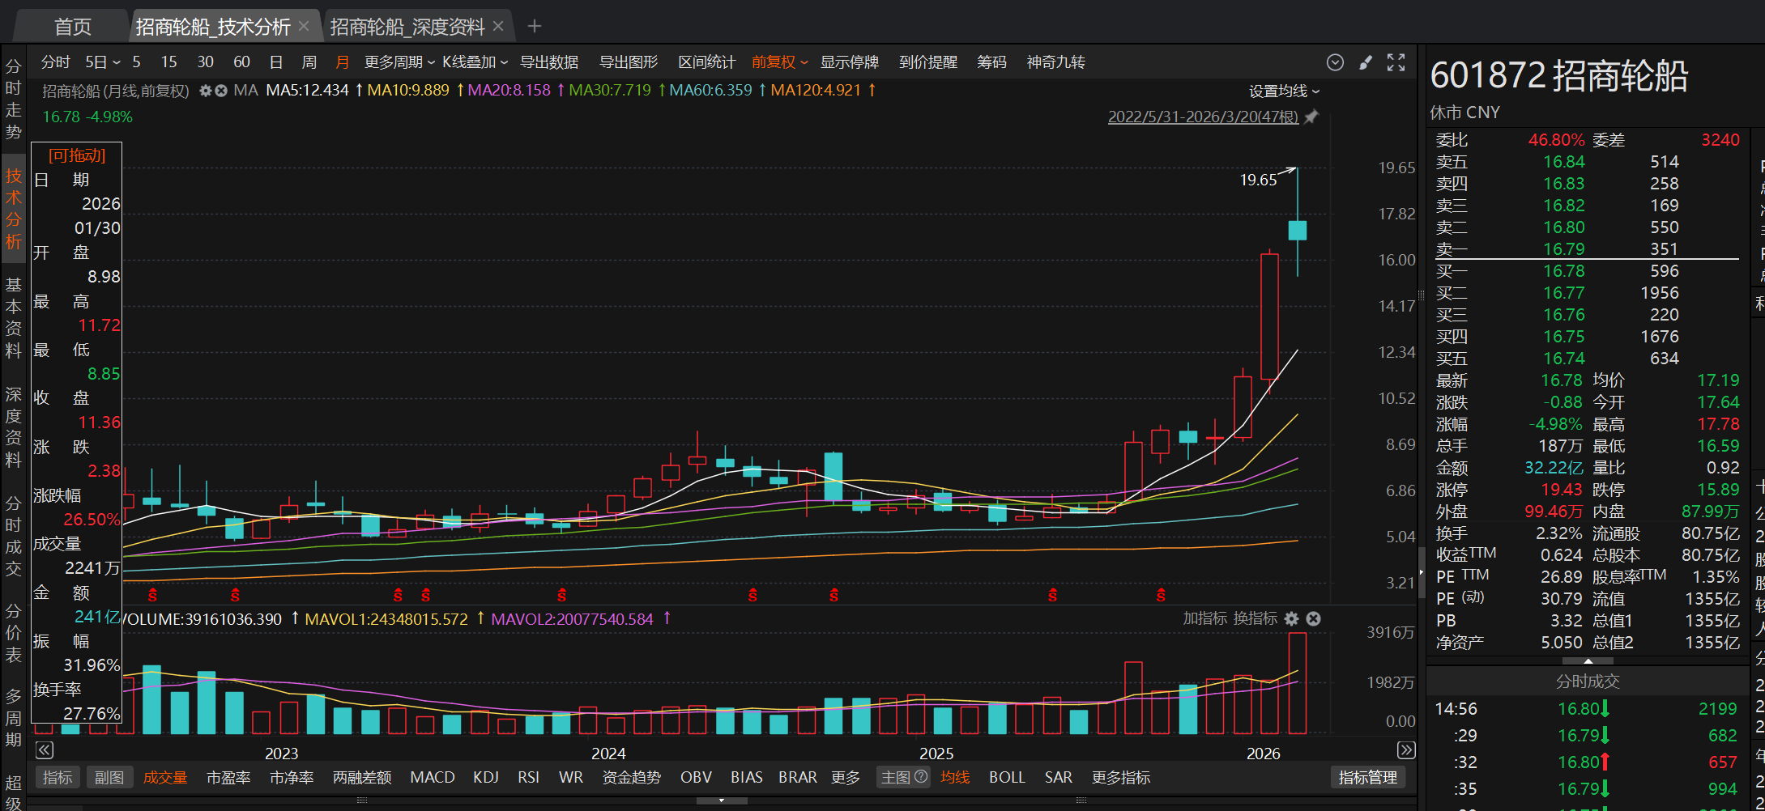Close the volume sub-chart panel
The width and height of the screenshot is (1765, 811).
1314,618
